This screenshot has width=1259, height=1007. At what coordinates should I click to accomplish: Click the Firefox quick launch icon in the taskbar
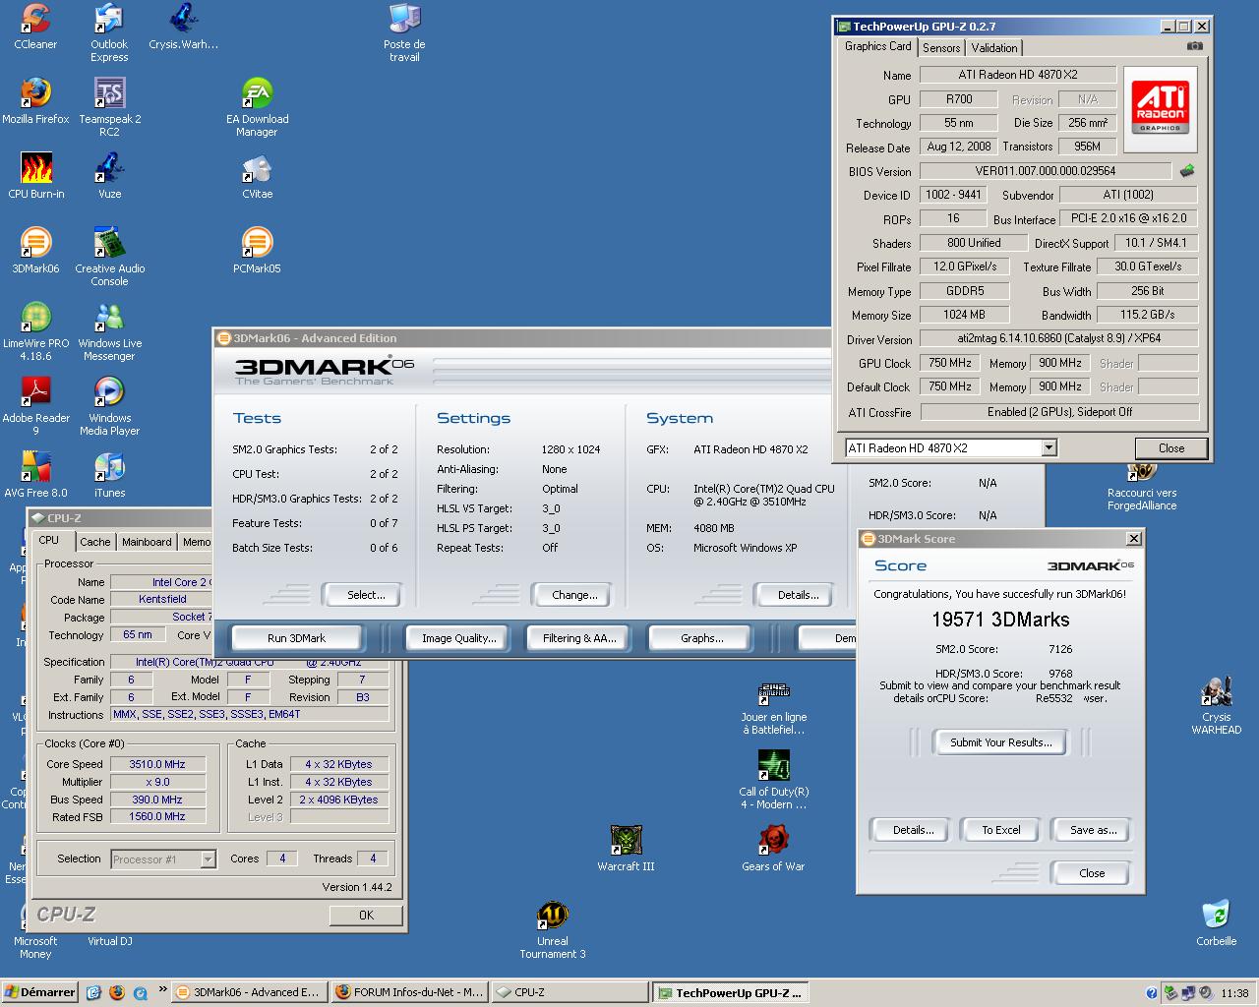point(117,993)
